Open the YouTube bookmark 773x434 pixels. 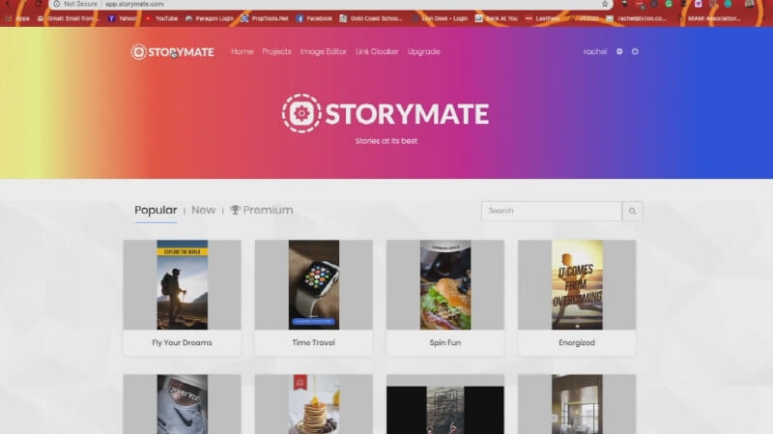point(161,18)
